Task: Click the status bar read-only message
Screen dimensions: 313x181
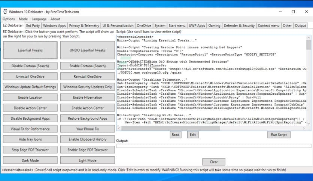Action: click(x=144, y=170)
